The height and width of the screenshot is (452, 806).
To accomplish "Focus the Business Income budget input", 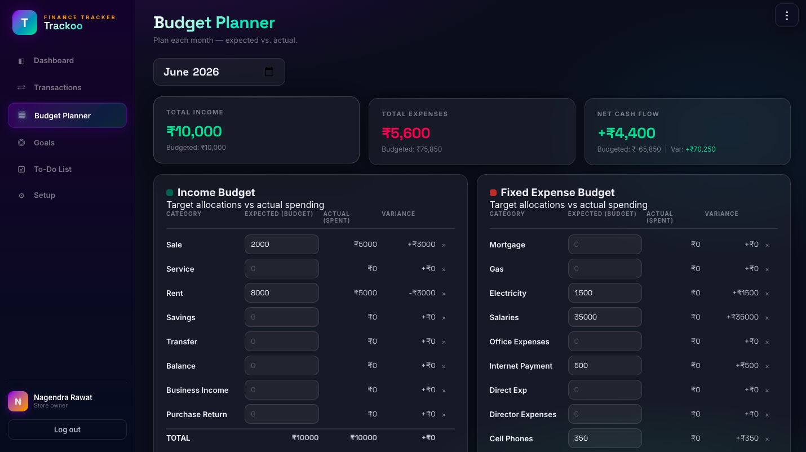I will (282, 390).
